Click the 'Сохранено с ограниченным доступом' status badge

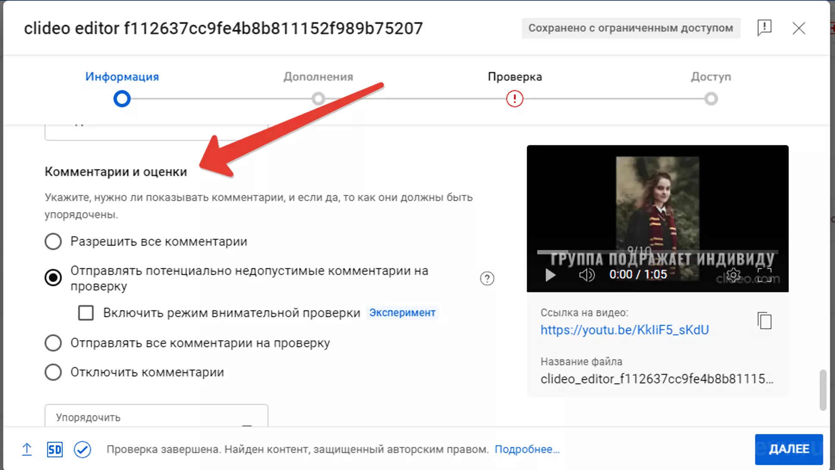click(x=631, y=28)
